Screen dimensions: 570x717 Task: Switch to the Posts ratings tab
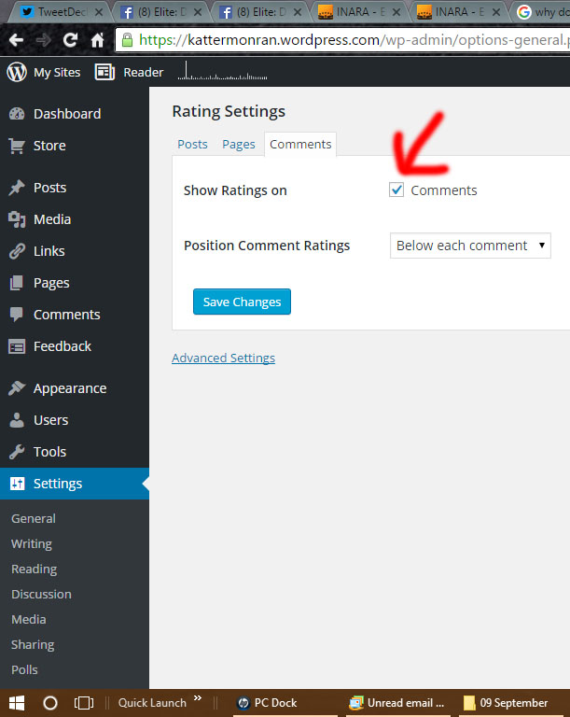click(x=192, y=144)
